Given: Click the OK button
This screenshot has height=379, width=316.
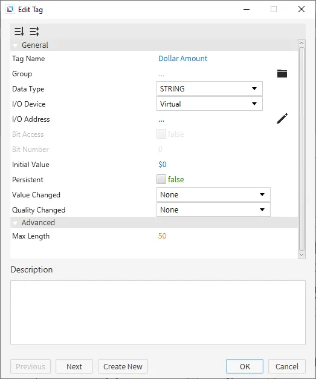Looking at the screenshot, I should coord(245,366).
